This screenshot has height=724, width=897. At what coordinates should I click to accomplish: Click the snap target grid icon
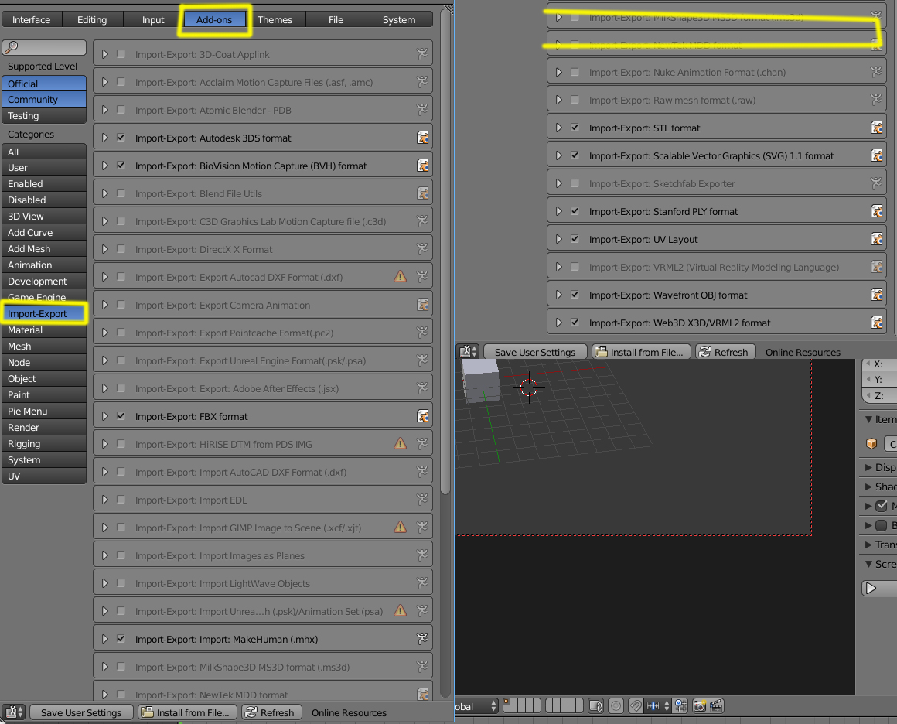click(680, 706)
